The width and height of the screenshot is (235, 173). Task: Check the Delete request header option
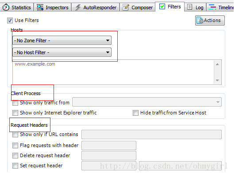tap(15, 155)
